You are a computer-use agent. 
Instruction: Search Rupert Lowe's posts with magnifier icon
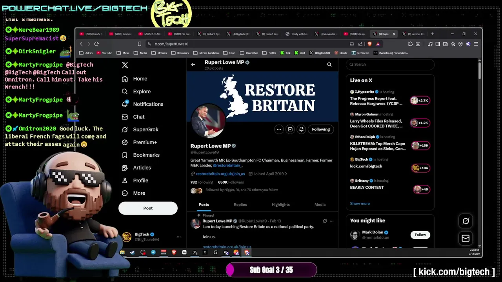click(329, 65)
